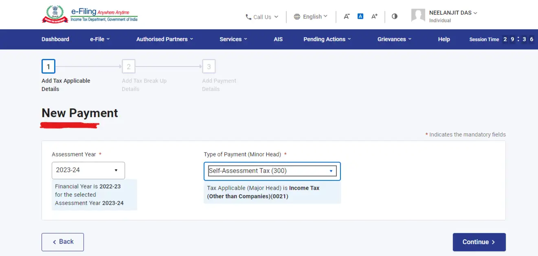Click the Continue button
Screen dimensions: 538x256
[x=479, y=242]
